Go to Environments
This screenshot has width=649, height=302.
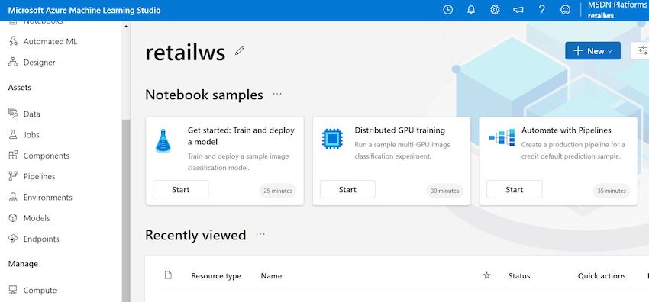[x=47, y=197]
